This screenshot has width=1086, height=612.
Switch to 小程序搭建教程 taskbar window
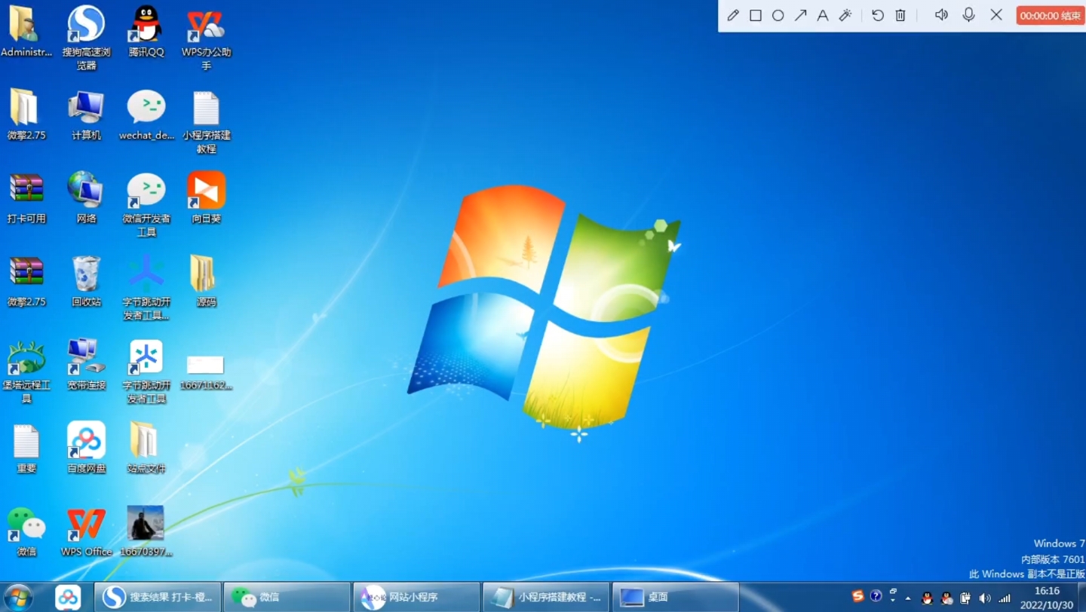(x=546, y=597)
